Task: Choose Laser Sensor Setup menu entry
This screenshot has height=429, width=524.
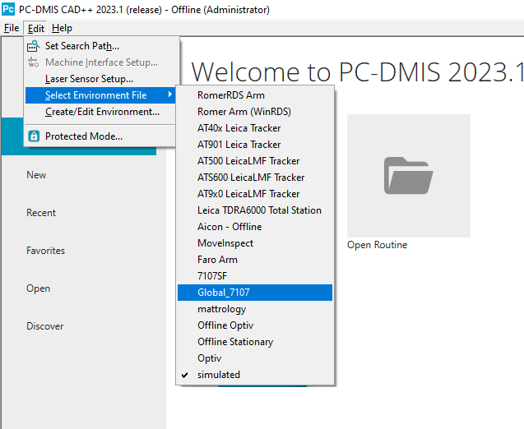Action: coord(89,79)
